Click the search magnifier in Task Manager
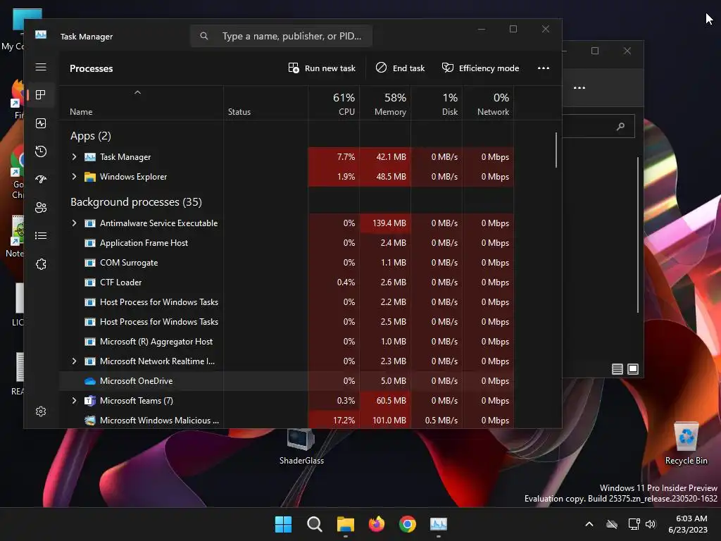Viewport: 721px width, 541px height. (x=204, y=36)
